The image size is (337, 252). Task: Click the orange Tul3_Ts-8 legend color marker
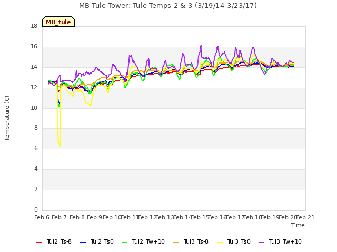[x=176, y=243]
